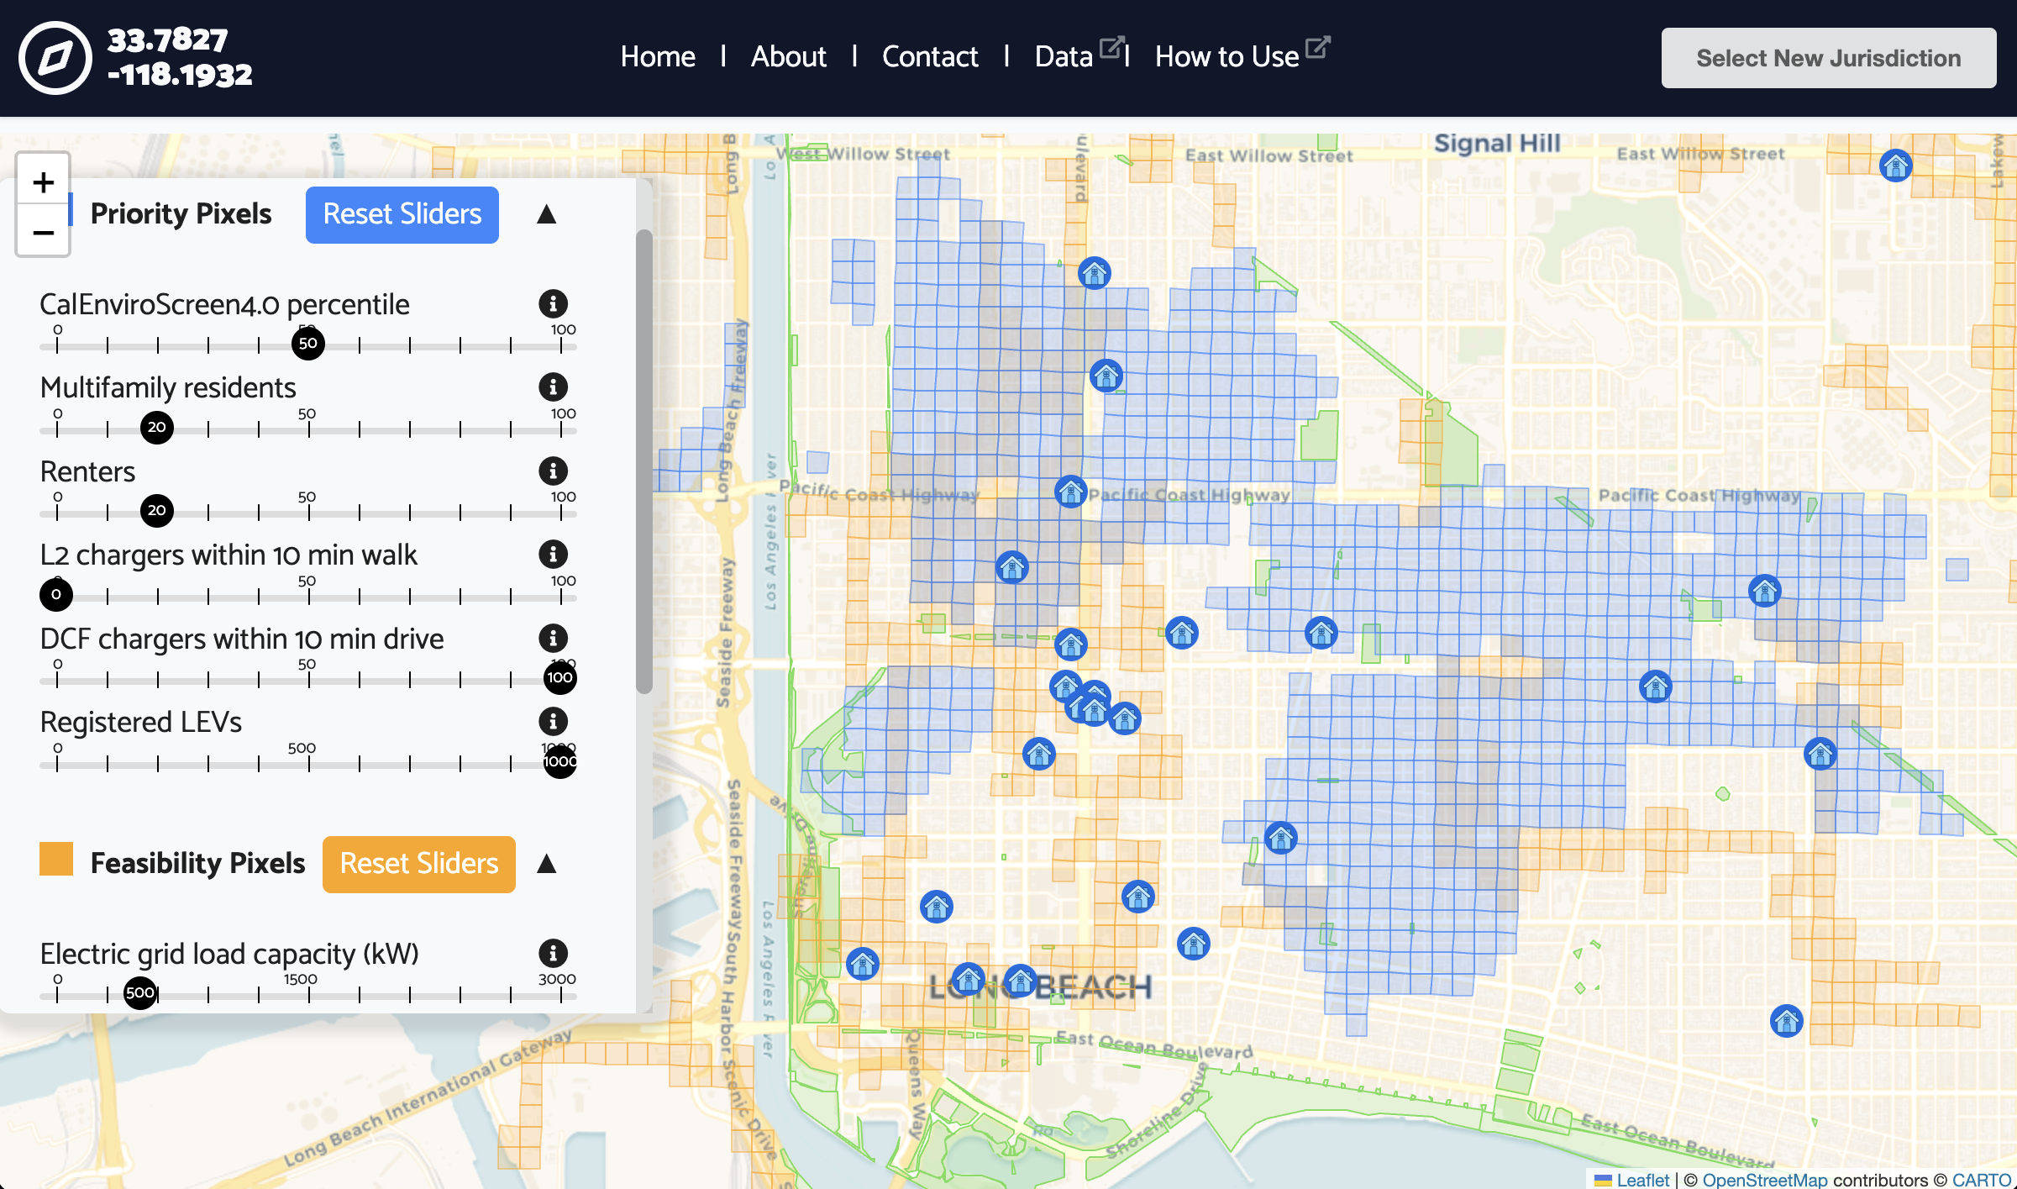Open CARTO attribution link

(1981, 1180)
